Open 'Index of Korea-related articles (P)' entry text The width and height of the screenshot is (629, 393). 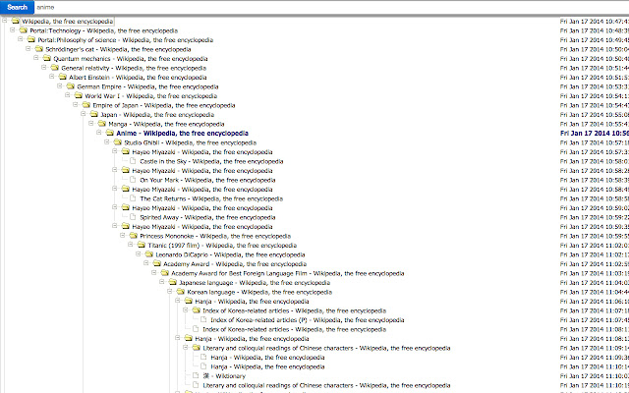308,320
